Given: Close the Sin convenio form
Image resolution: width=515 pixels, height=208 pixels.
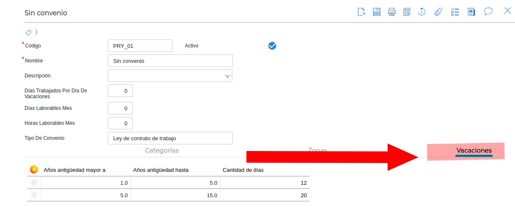Looking at the screenshot, I should 508,11.
